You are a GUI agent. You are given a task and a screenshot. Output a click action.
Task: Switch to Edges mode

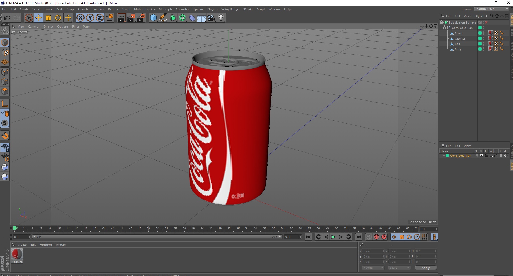point(5,82)
